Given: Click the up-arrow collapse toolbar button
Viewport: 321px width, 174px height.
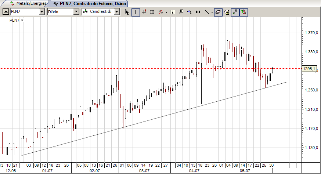Looking at the screenshot, I should coord(6,12).
